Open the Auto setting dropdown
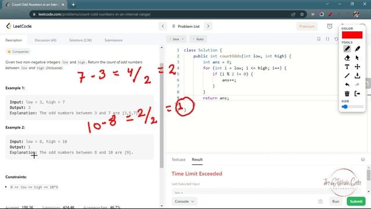 [x=198, y=39]
